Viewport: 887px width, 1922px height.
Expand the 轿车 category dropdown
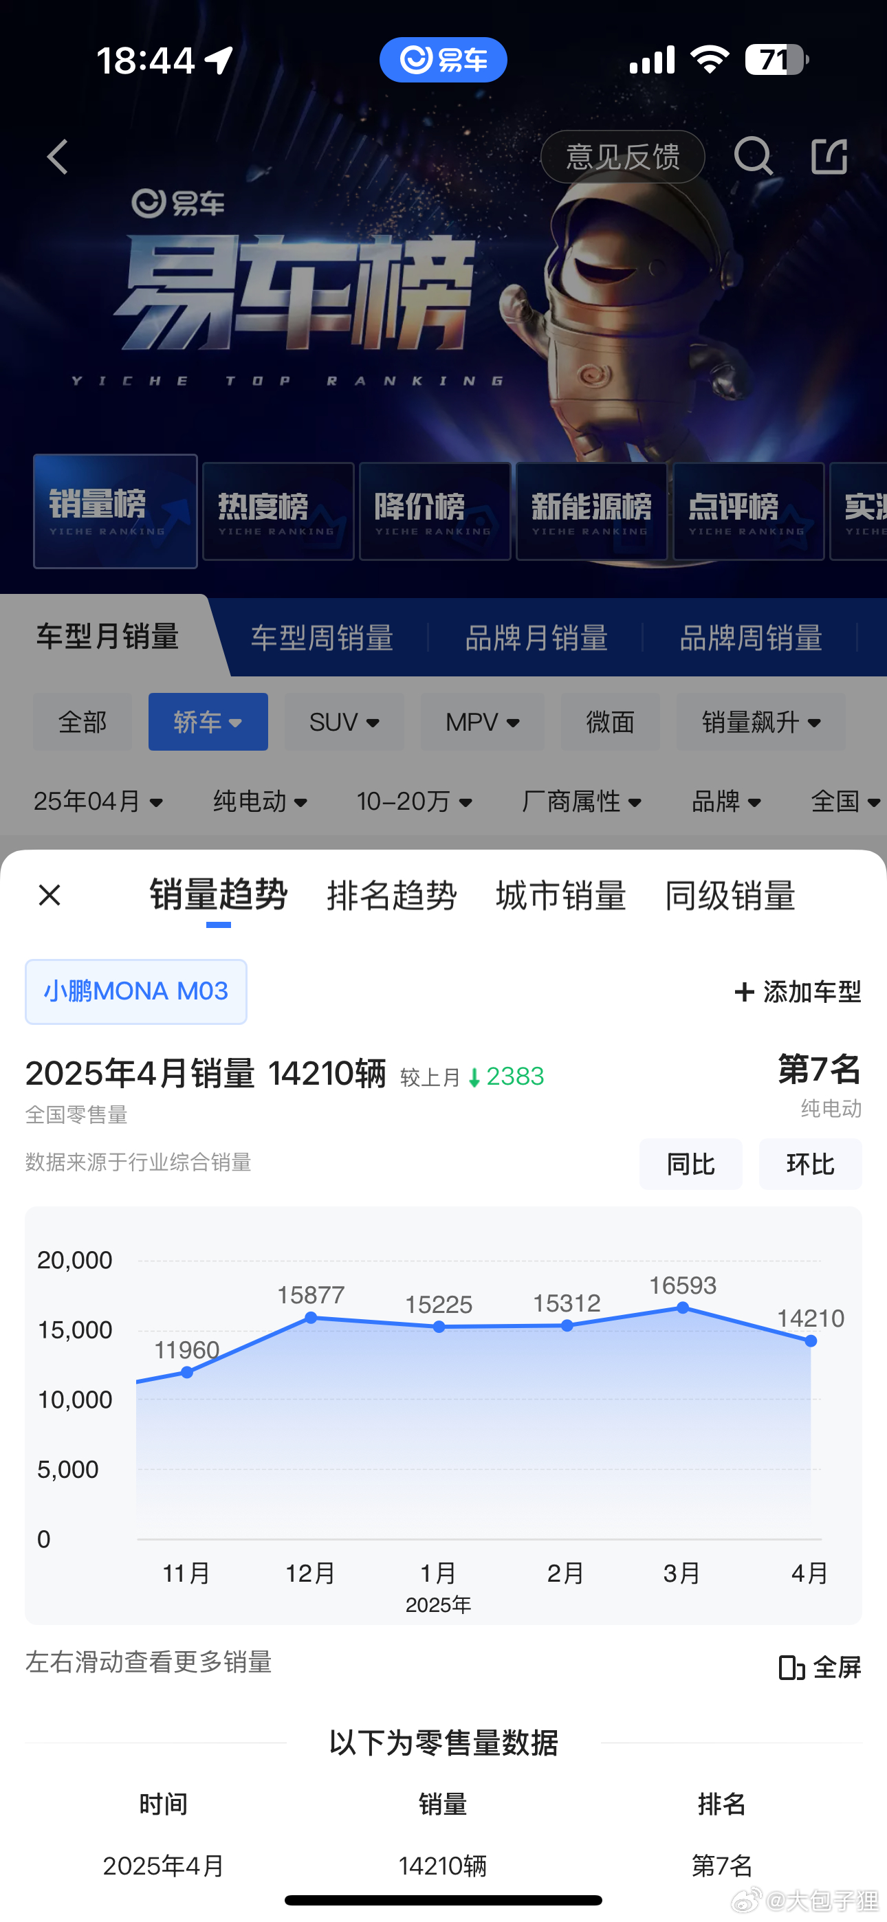208,722
